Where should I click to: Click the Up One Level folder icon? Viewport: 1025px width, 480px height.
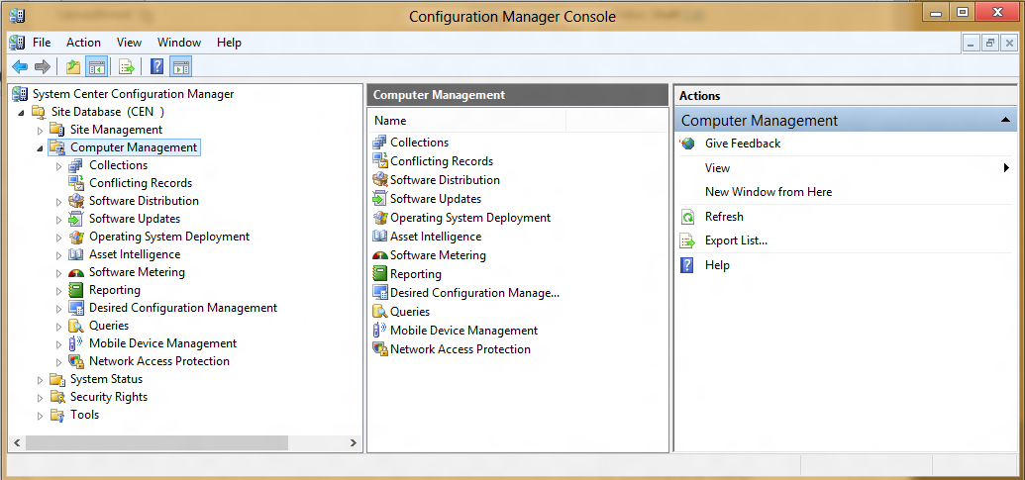click(x=73, y=66)
